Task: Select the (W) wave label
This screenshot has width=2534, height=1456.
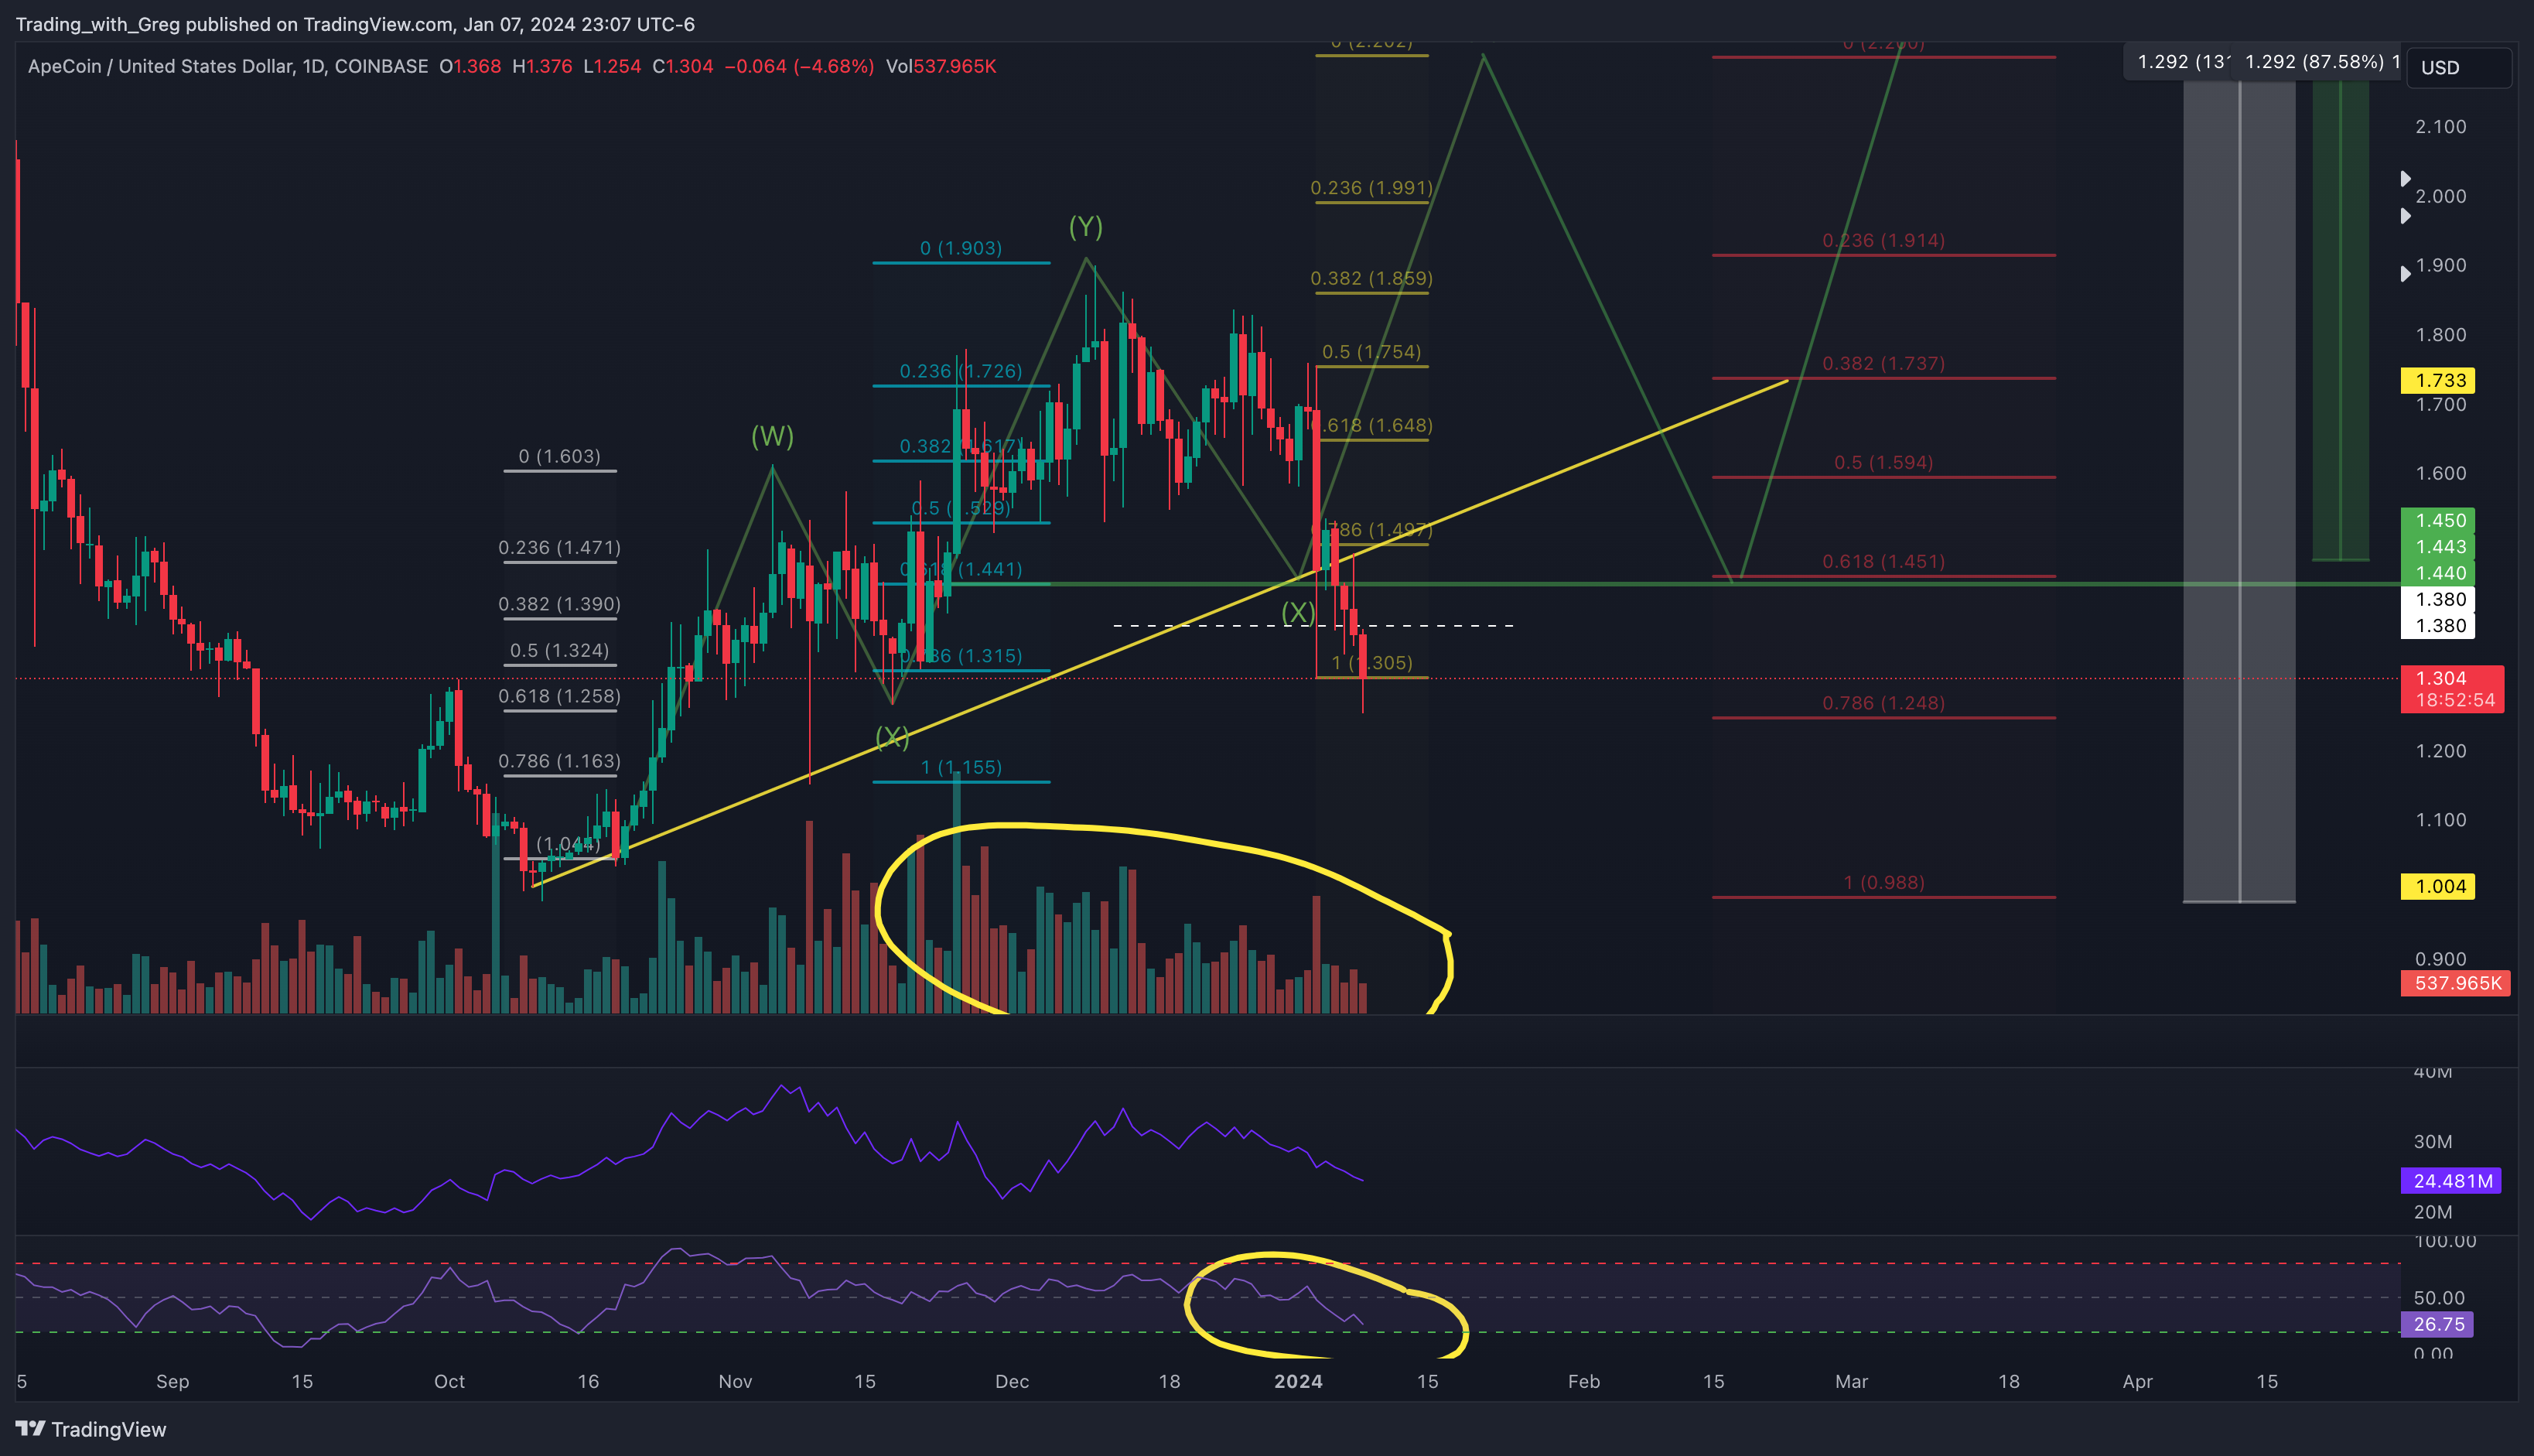Action: (772, 436)
